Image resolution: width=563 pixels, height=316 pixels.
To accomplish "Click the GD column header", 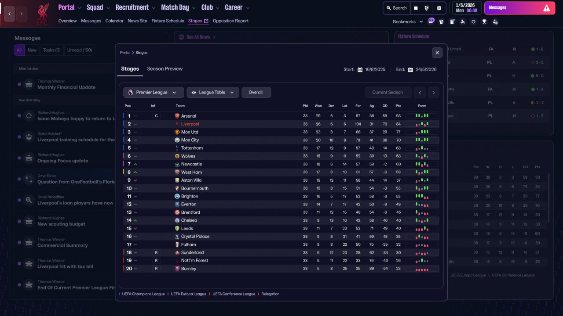I will [385, 106].
